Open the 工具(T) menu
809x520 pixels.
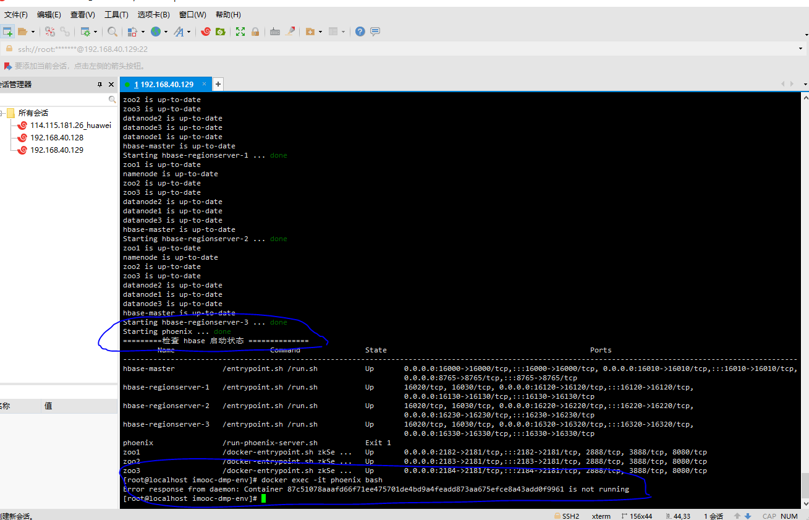[x=116, y=15]
